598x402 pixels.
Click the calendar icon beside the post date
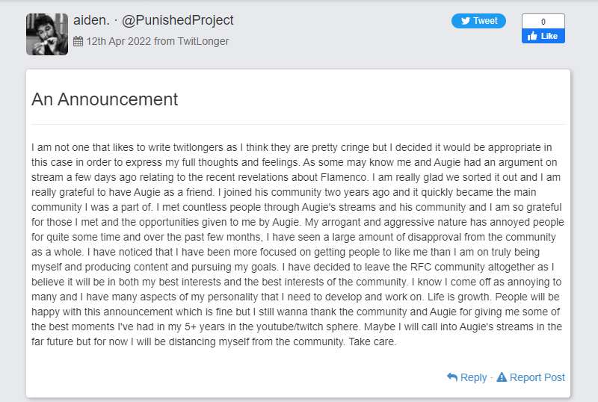78,41
